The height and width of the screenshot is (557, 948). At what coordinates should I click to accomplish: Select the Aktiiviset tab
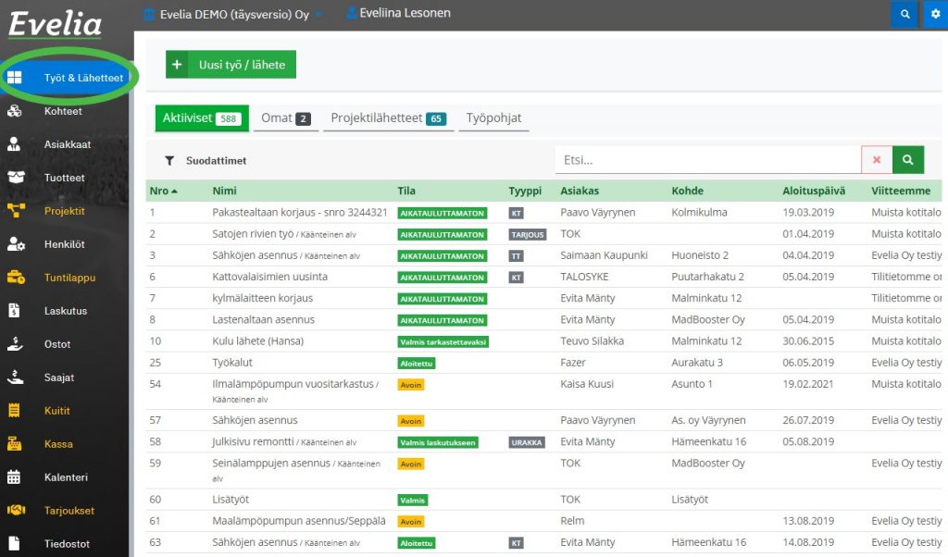click(x=202, y=118)
